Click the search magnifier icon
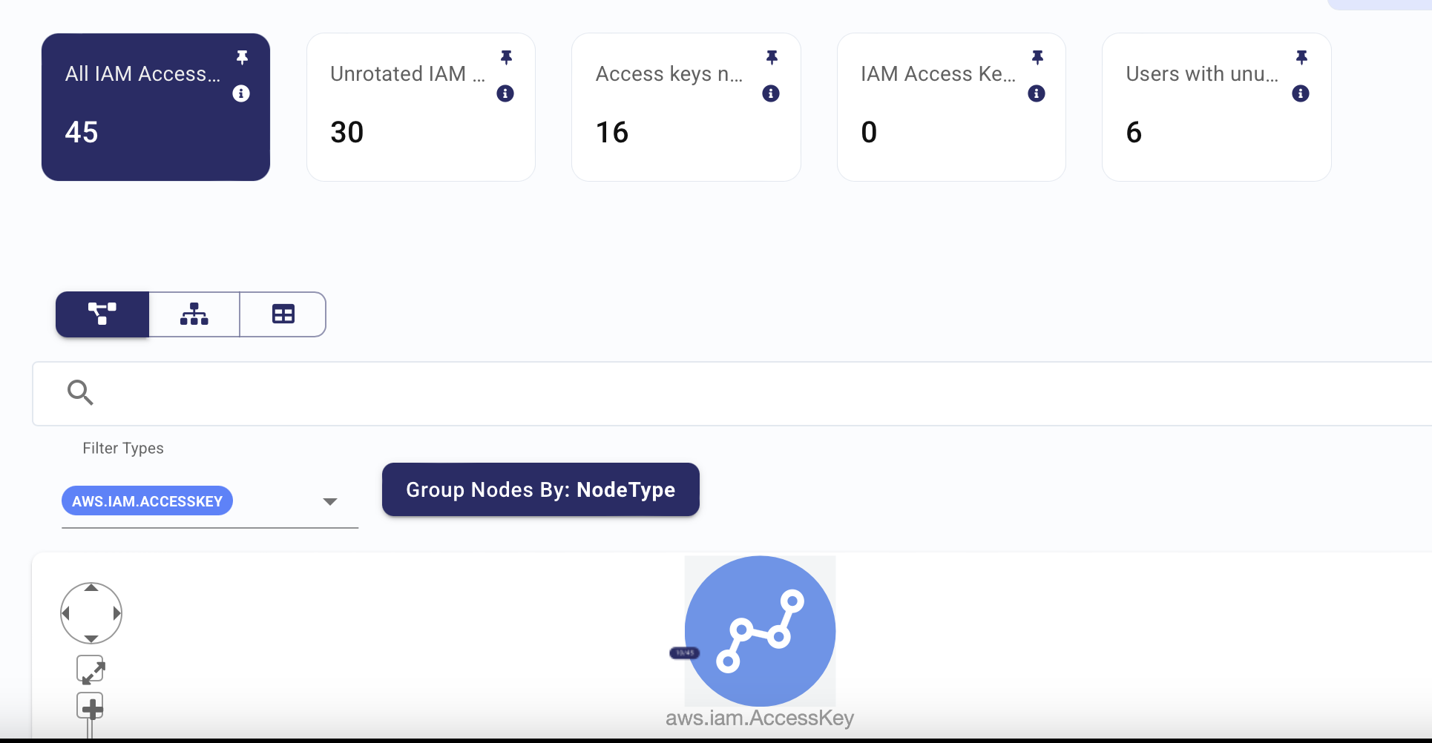The image size is (1432, 743). coord(80,392)
